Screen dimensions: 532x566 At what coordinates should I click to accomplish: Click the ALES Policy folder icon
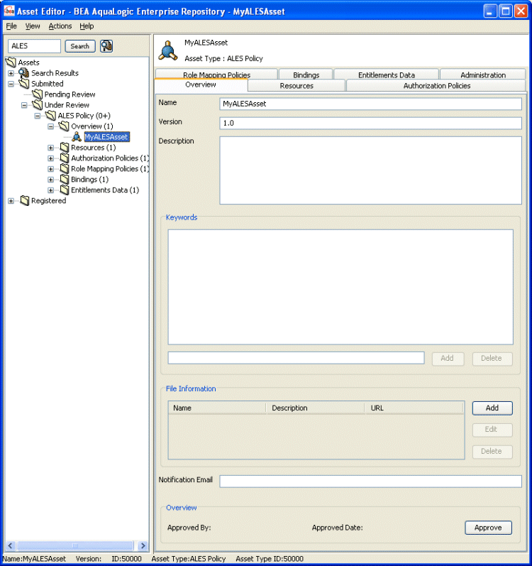pos(50,116)
